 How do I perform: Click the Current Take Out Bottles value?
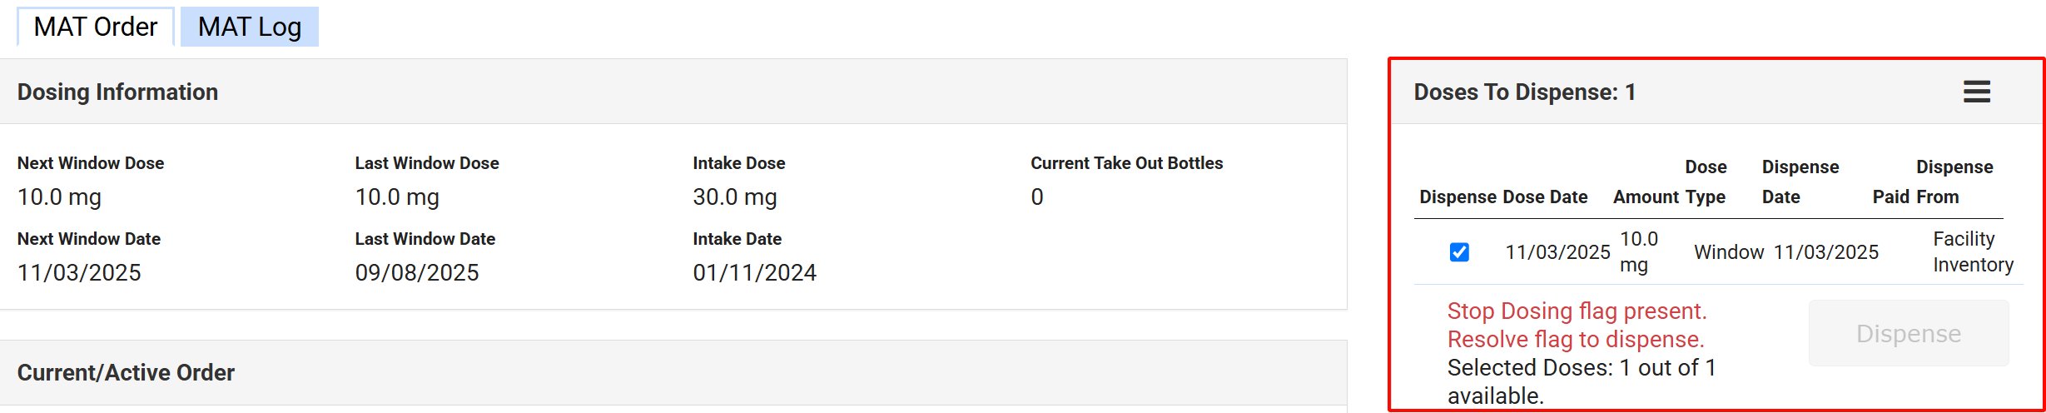click(1037, 197)
